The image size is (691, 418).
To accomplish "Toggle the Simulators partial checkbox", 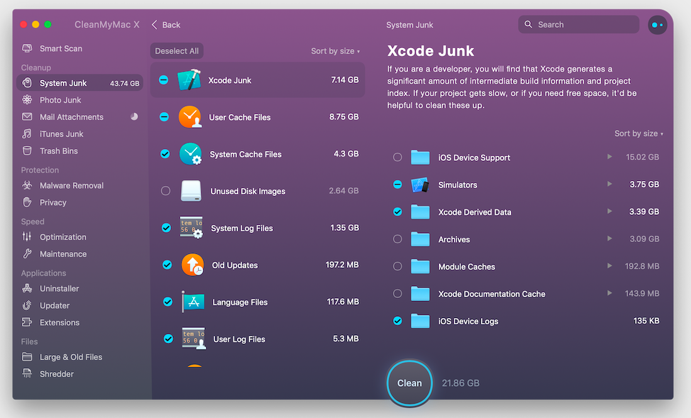I will (x=397, y=185).
